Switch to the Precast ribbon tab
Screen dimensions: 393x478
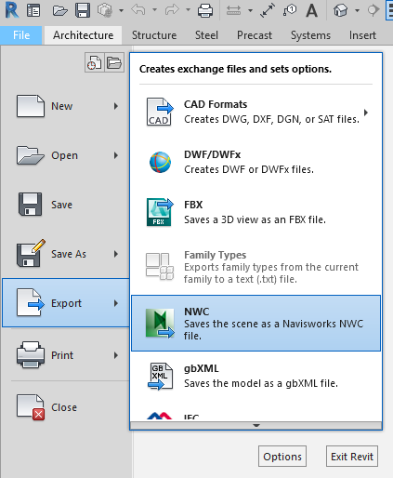click(x=255, y=35)
